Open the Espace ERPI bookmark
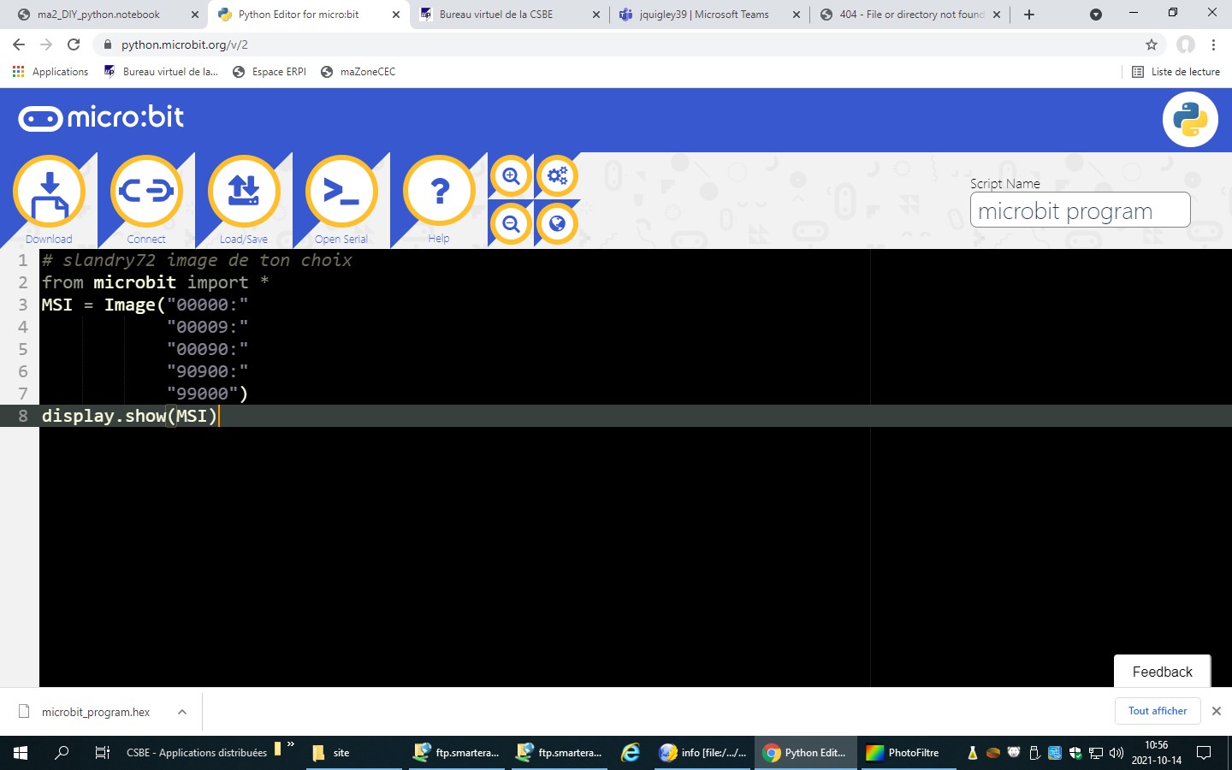This screenshot has height=770, width=1232. click(x=269, y=72)
